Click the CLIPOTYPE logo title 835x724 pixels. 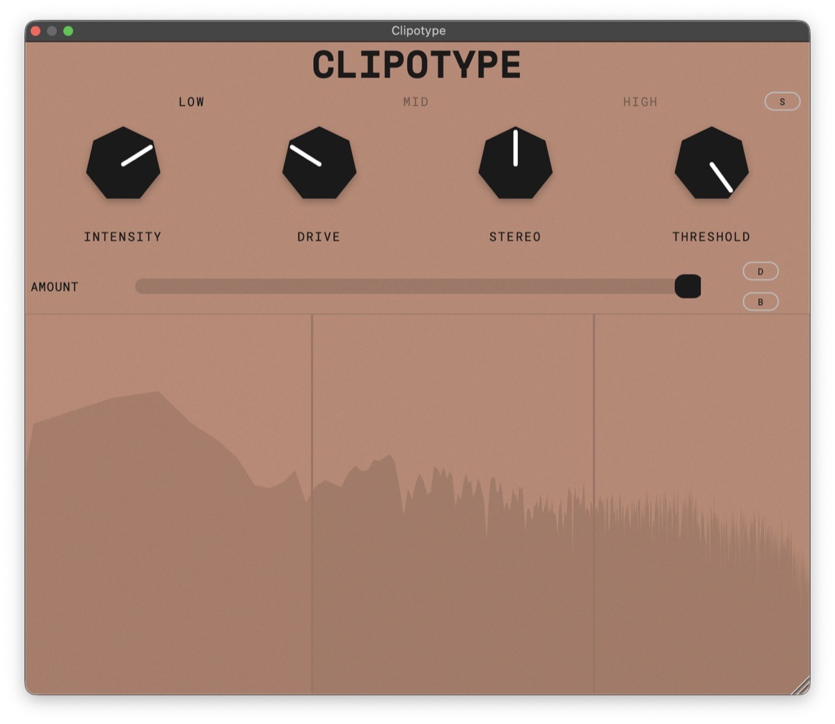point(417,65)
